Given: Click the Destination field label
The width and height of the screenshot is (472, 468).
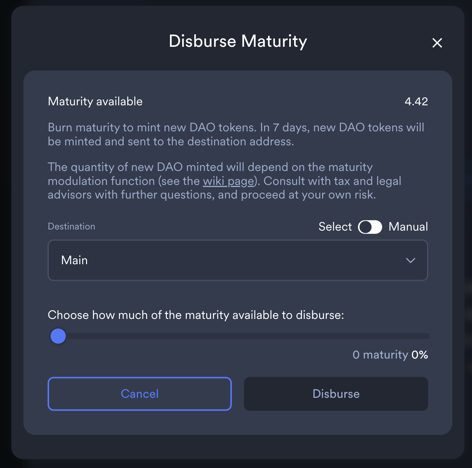Looking at the screenshot, I should click(71, 226).
